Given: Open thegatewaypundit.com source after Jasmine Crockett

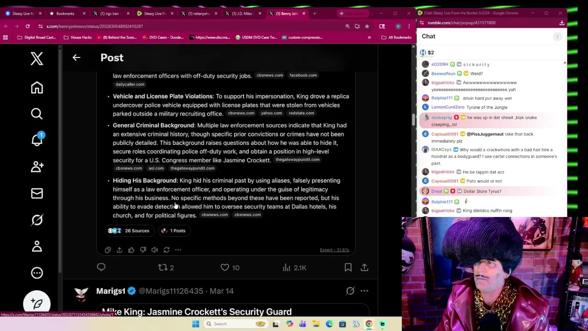Looking at the screenshot, I should (x=297, y=160).
